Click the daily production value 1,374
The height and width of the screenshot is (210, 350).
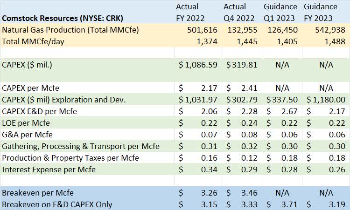pyautogui.click(x=207, y=41)
